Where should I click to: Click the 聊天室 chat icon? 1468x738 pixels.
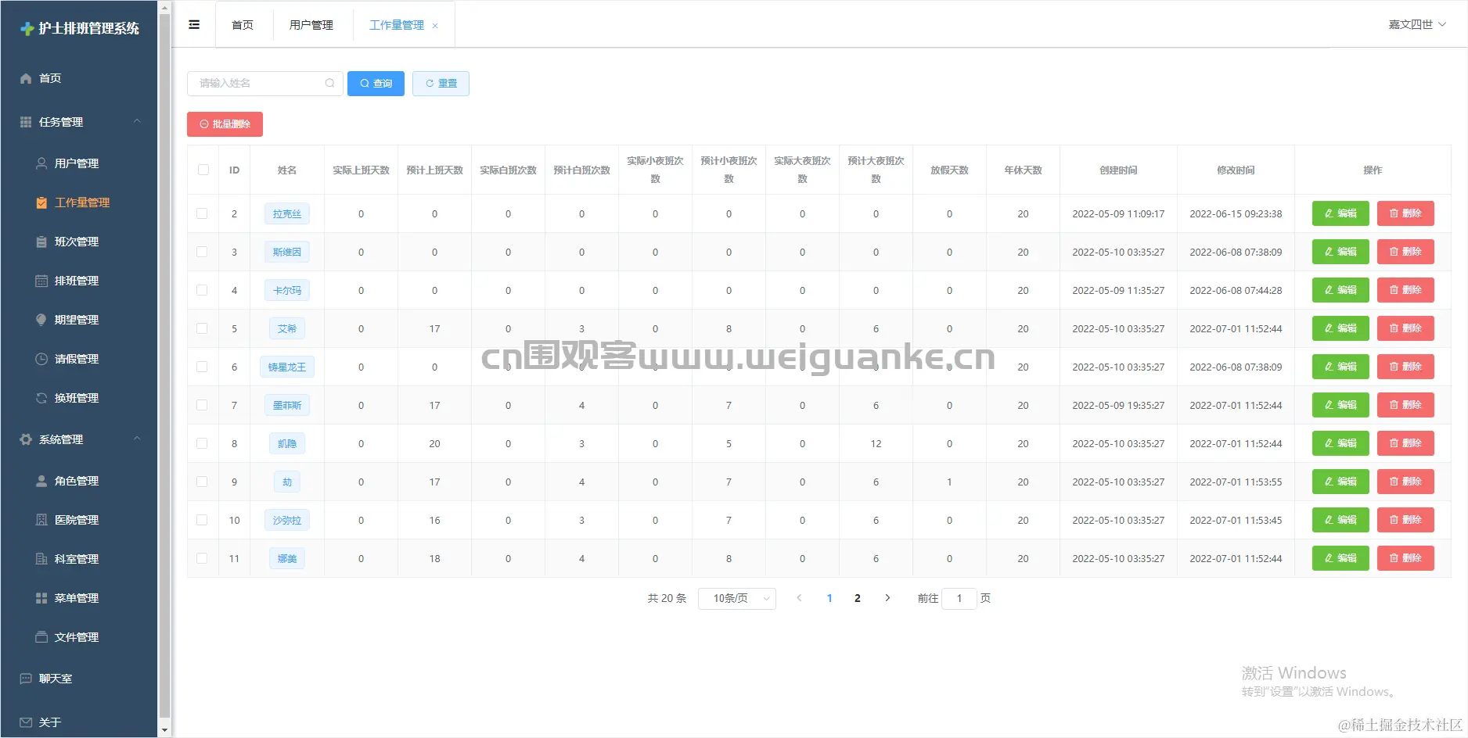[x=26, y=679]
